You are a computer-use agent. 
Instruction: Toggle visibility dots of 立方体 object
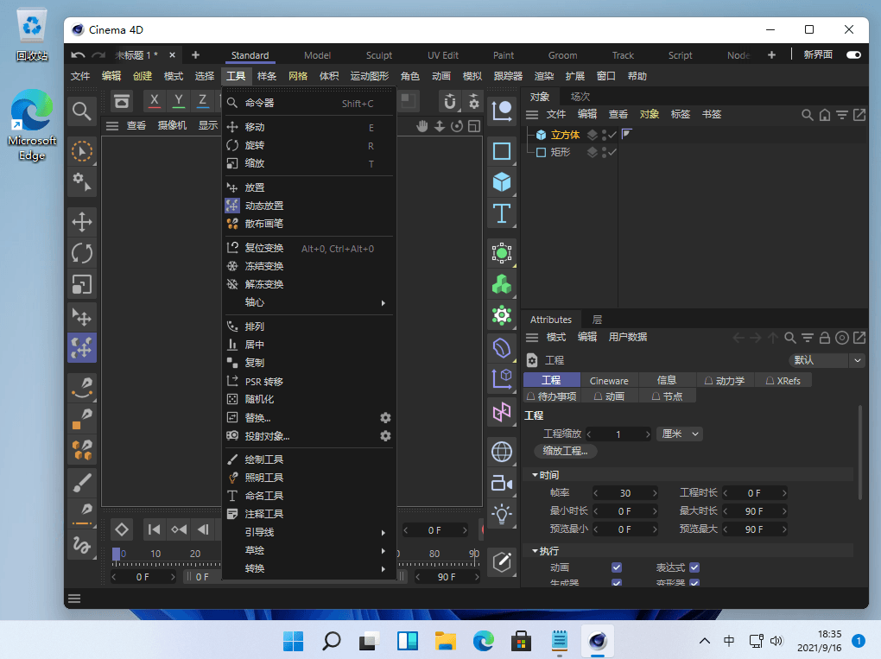coord(604,135)
